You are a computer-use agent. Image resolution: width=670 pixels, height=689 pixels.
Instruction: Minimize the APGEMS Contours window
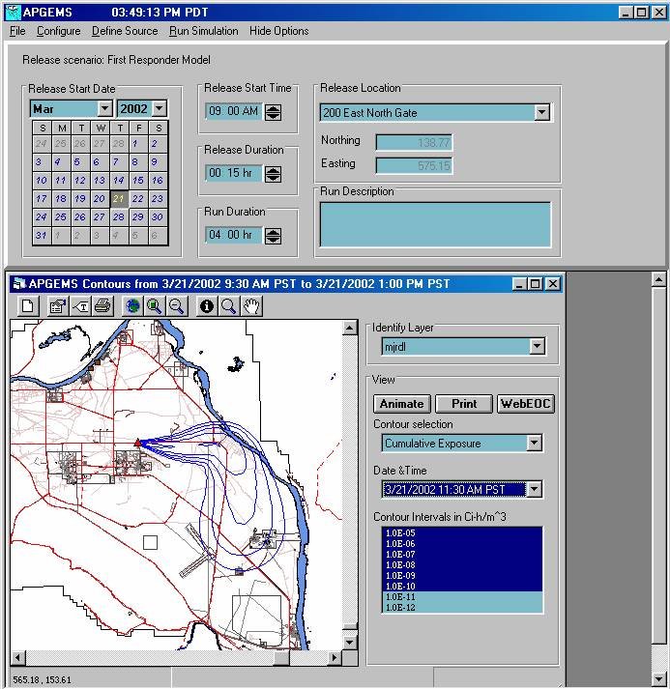[x=519, y=284]
